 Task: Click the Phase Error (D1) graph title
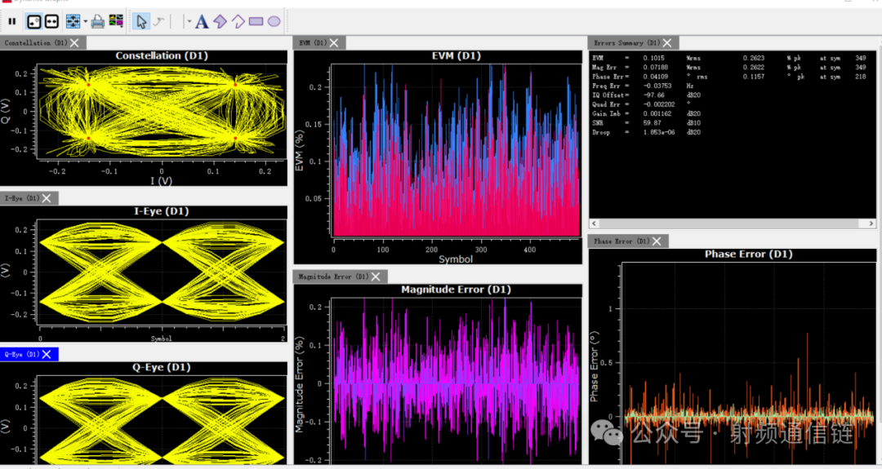pos(749,254)
